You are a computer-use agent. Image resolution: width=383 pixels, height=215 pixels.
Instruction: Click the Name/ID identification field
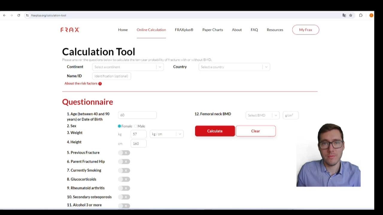click(x=112, y=76)
